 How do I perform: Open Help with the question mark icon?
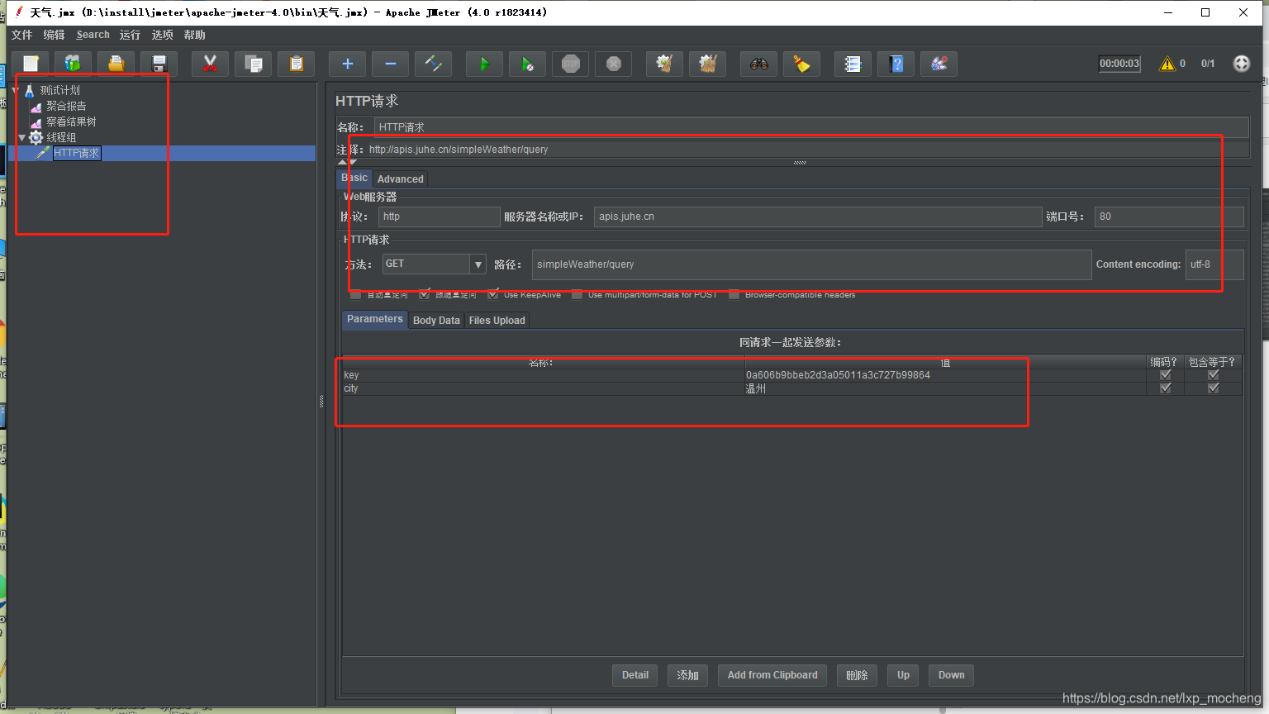click(896, 64)
